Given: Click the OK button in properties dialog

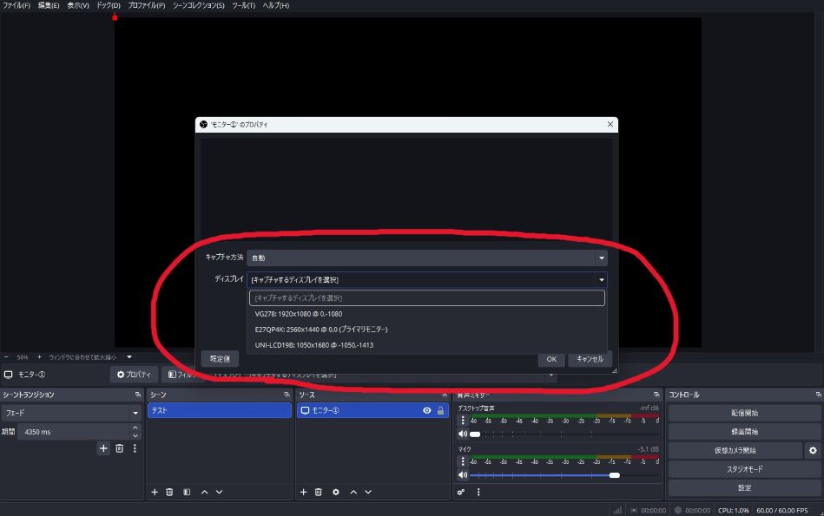Looking at the screenshot, I should pyautogui.click(x=550, y=359).
